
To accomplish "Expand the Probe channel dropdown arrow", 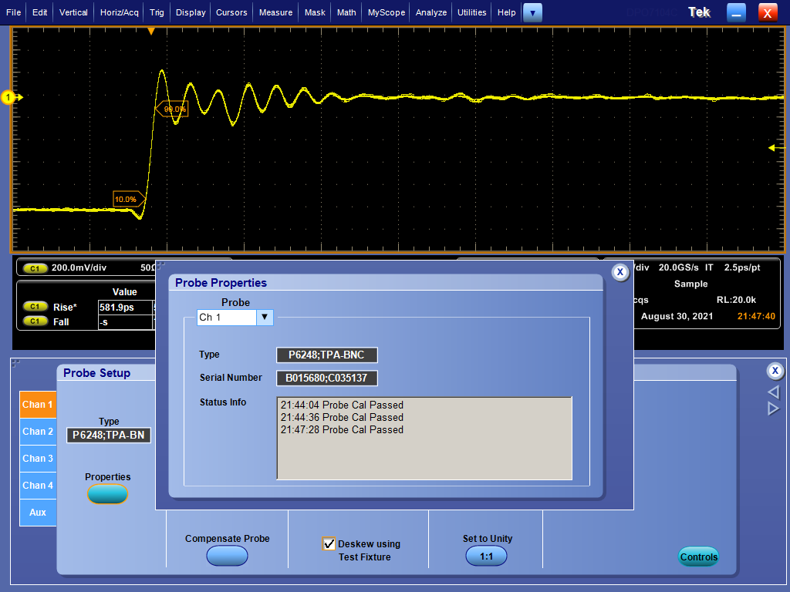I will click(265, 317).
